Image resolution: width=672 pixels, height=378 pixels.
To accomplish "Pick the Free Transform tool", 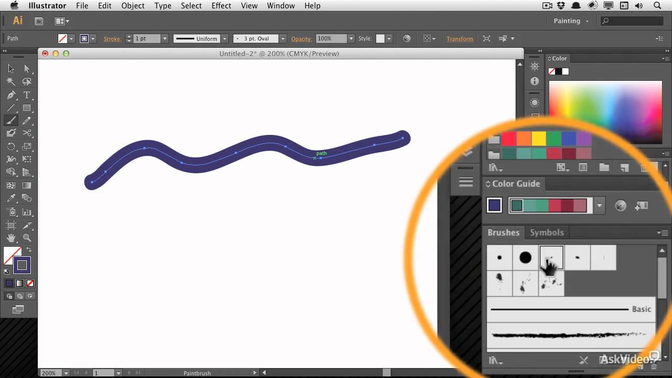I will (27, 159).
